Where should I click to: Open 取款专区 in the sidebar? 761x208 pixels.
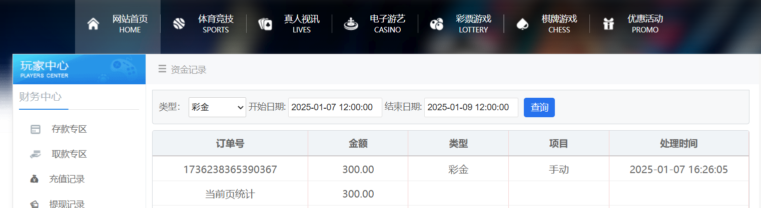point(69,155)
